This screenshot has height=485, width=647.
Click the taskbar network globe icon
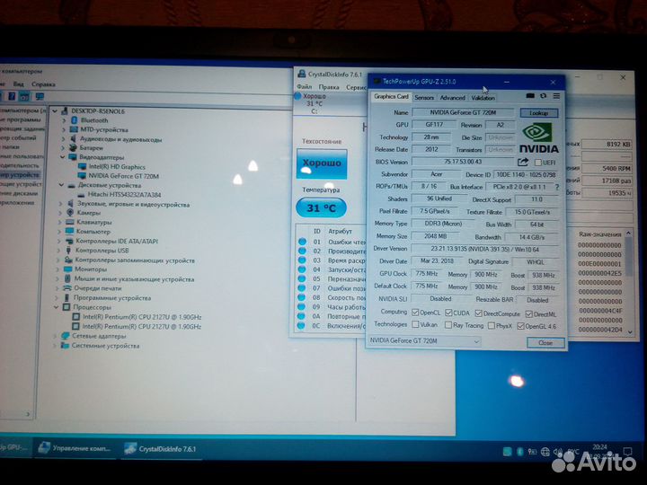pyautogui.click(x=545, y=452)
